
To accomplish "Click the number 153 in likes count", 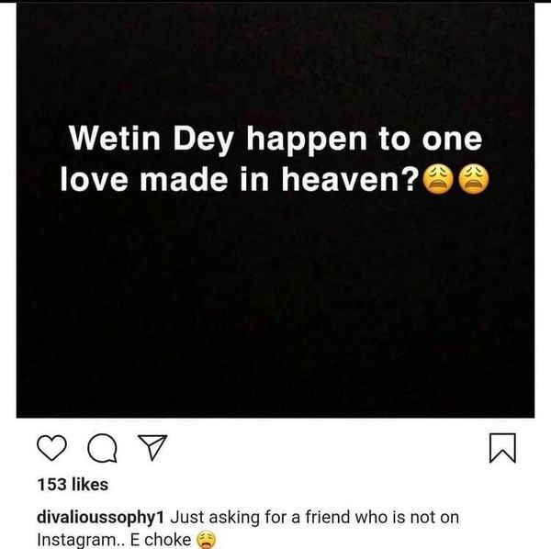I will click(51, 485).
